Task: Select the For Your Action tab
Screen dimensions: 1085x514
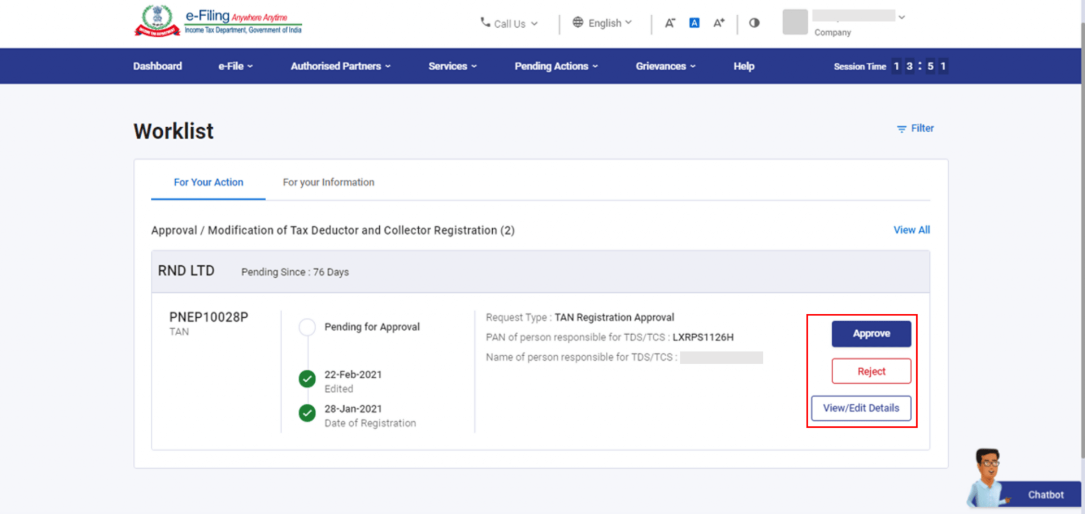Action: tap(208, 182)
